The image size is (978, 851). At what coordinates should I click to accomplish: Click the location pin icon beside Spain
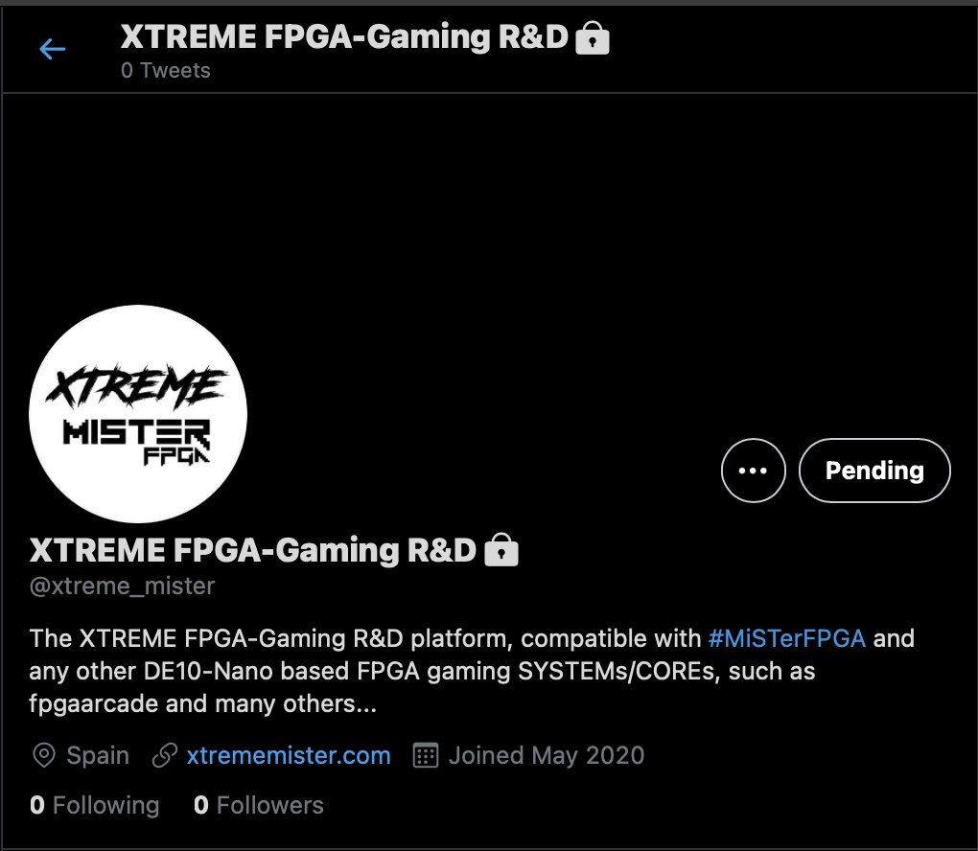pos(44,755)
